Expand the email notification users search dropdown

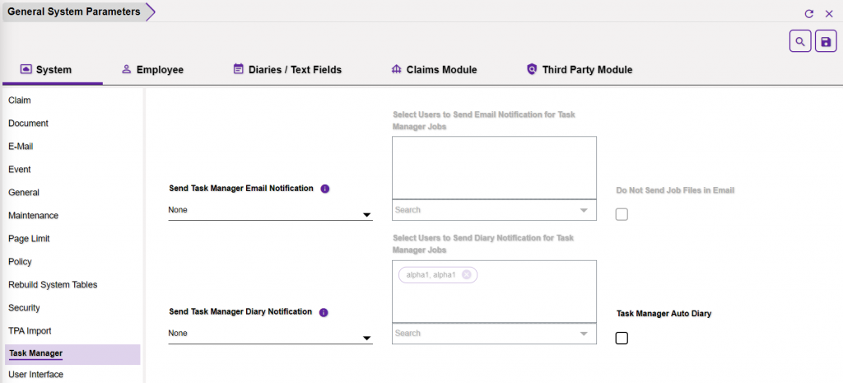584,211
